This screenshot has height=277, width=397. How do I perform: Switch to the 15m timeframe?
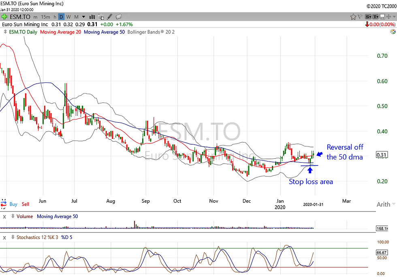click(45, 17)
